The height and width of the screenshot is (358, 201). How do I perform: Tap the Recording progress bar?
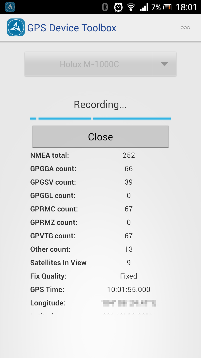[100, 119]
